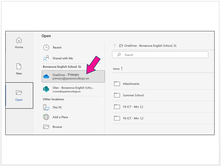The width and height of the screenshot is (221, 166).
Task: Open the Open tab in sidebar
Action: pyautogui.click(x=19, y=95)
